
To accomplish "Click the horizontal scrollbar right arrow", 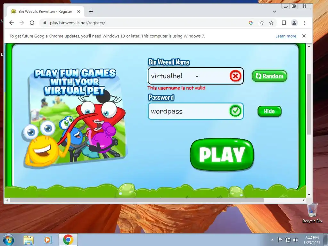I will (x=304, y=201).
